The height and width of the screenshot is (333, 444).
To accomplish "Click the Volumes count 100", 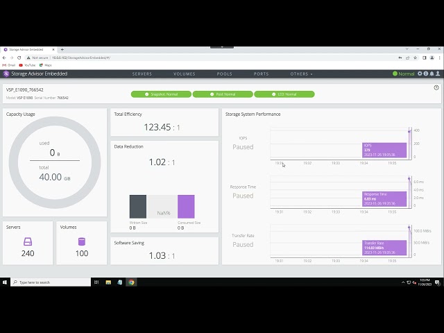I will pos(82,253).
